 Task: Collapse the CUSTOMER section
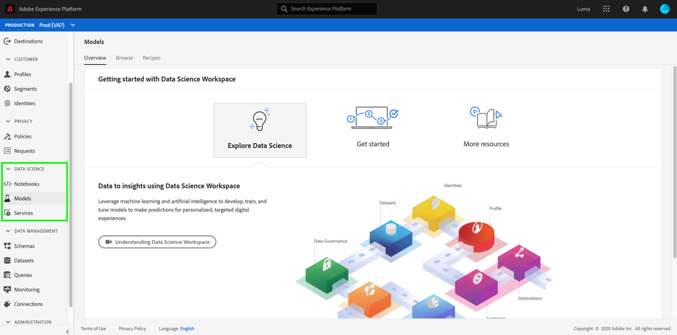(8, 59)
